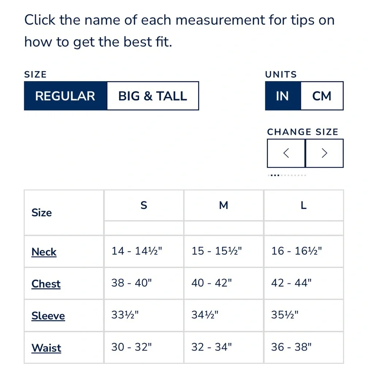Select the S size column header
Screen dimensions: 367x367
144,205
